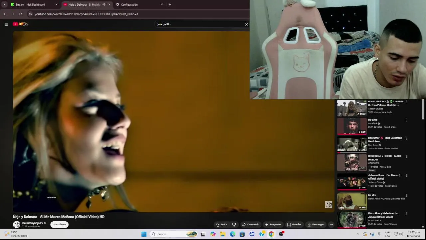Download video with Descargar

pos(316,225)
